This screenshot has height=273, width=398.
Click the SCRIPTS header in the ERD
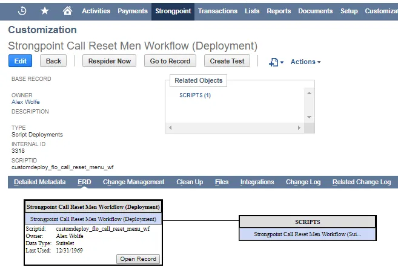[x=307, y=222]
